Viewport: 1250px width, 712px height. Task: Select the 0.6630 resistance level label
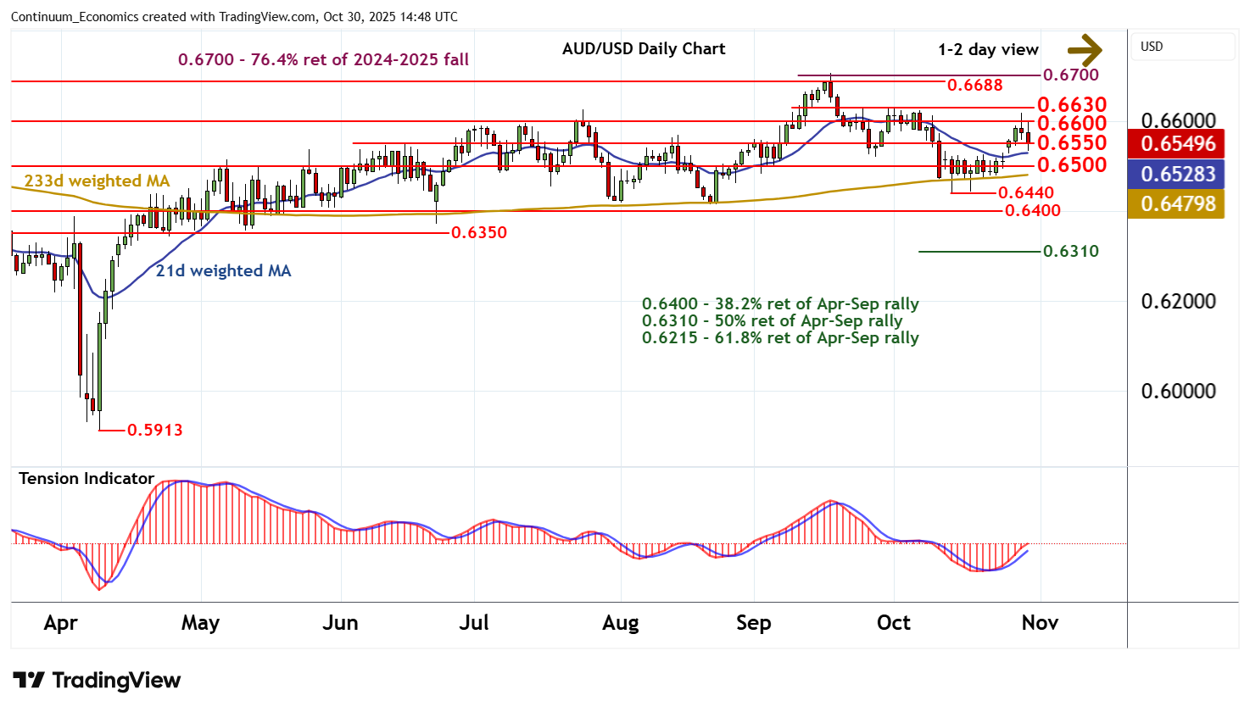click(1072, 104)
